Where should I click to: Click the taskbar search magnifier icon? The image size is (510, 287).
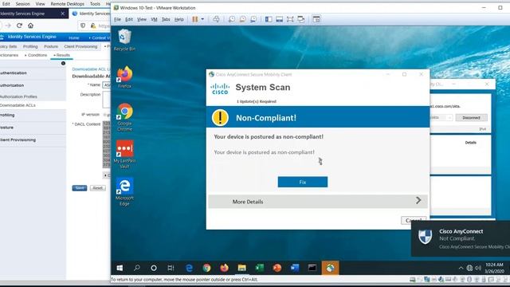click(x=136, y=268)
